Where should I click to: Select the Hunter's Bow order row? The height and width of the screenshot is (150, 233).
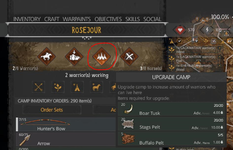[66, 124]
